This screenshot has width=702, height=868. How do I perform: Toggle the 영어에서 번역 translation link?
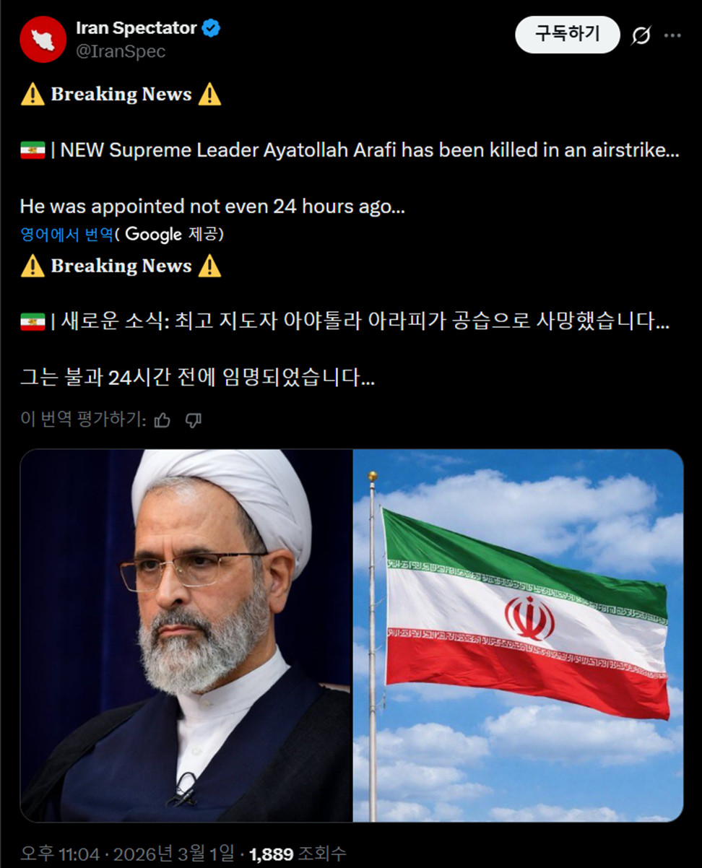point(66,234)
